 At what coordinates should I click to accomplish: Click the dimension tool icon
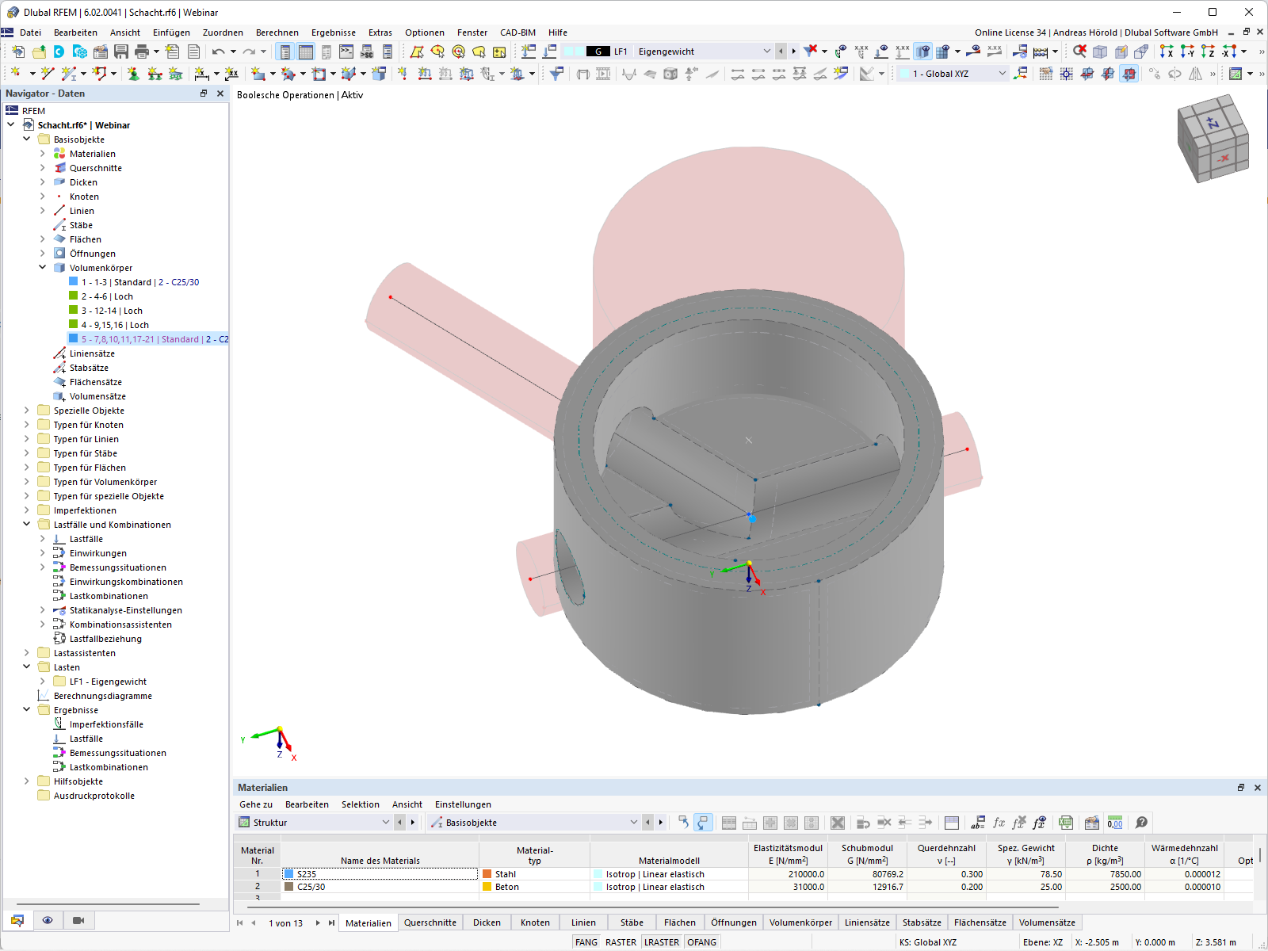point(202,74)
